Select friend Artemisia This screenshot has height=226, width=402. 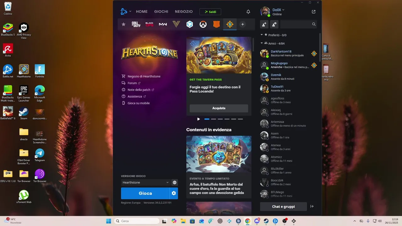(289, 124)
